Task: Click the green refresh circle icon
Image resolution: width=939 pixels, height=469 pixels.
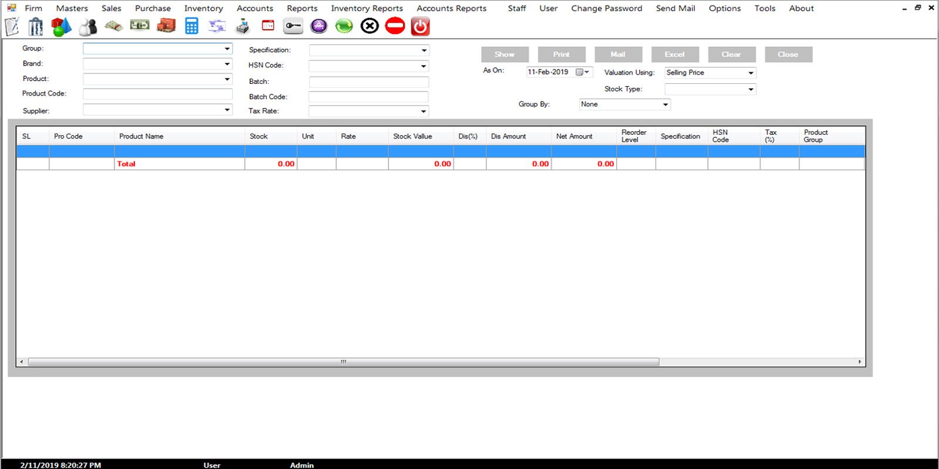Action: tap(344, 26)
